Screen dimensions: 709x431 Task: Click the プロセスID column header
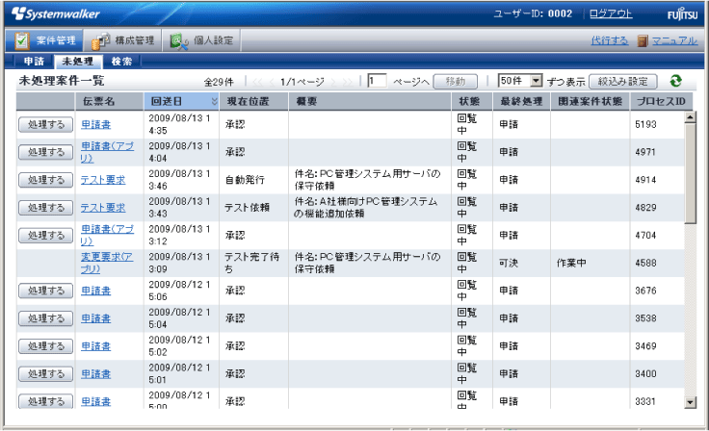coord(659,101)
